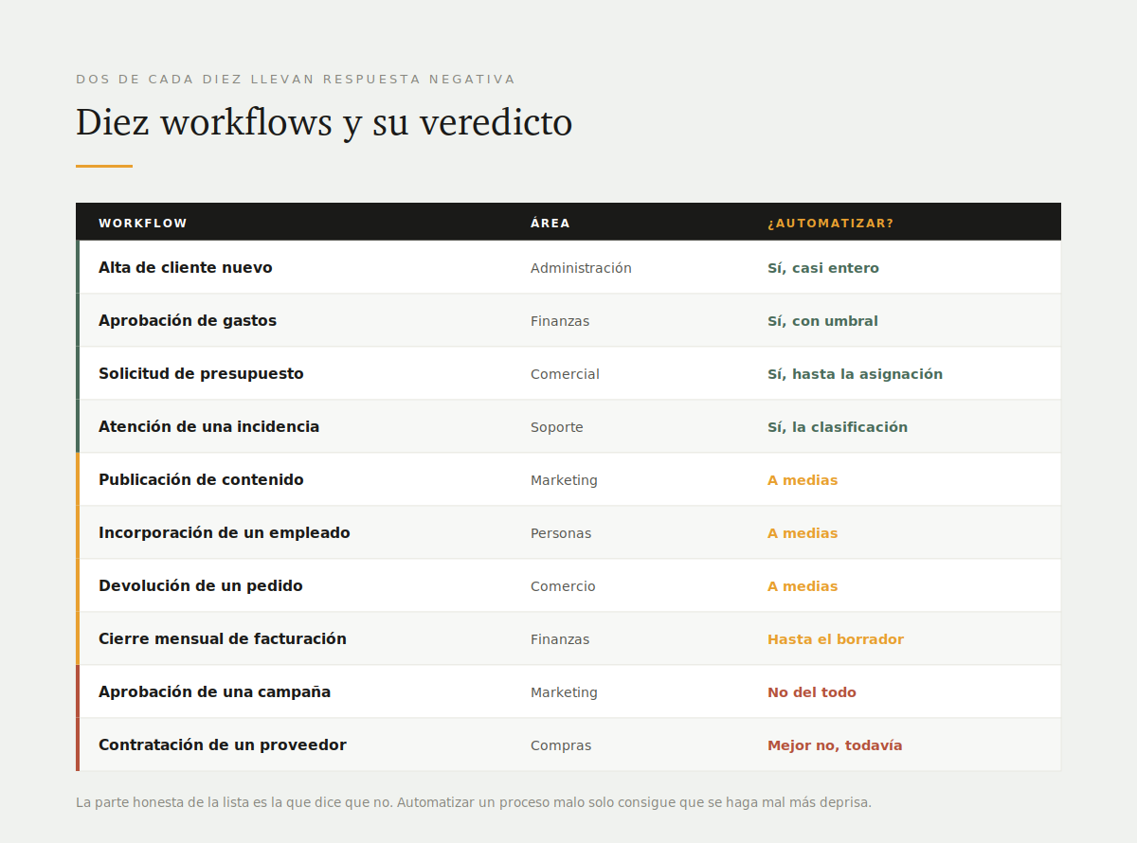Click 'Contratación de un proveedor' workflow name
This screenshot has width=1137, height=843.
click(223, 745)
